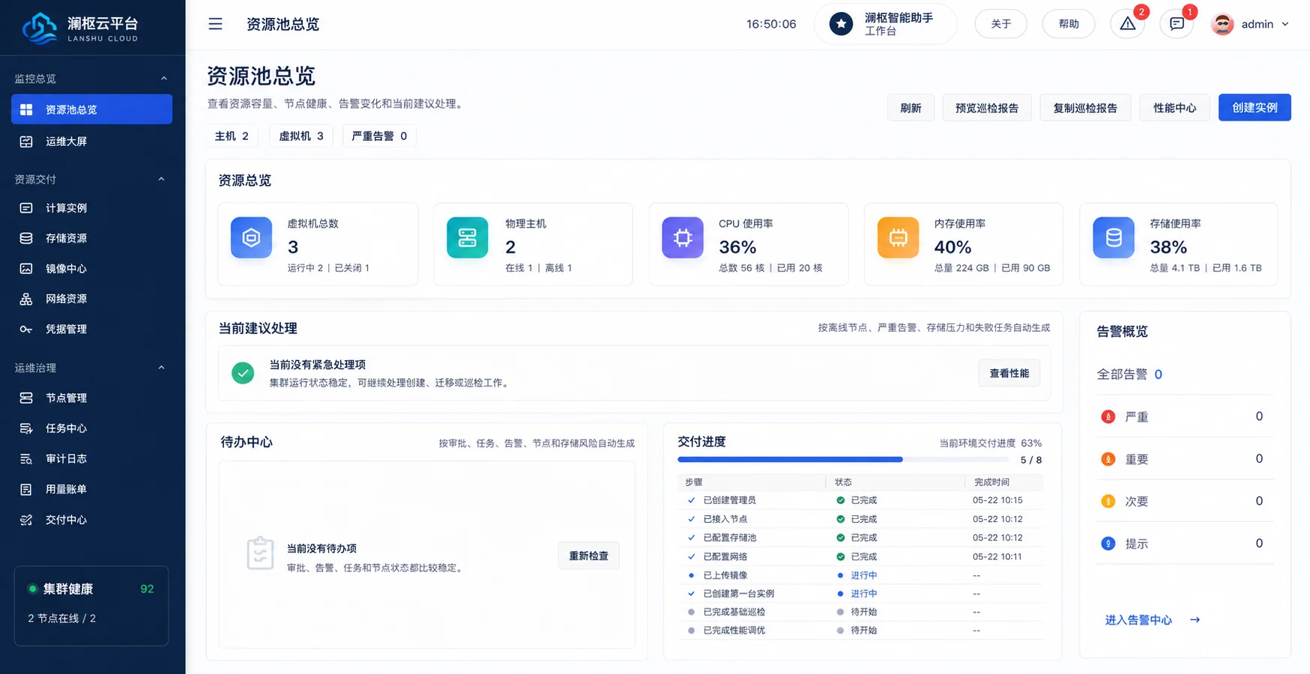1310x674 pixels.
Task: Click the 内存使用率 orange memory icon
Action: [898, 237]
